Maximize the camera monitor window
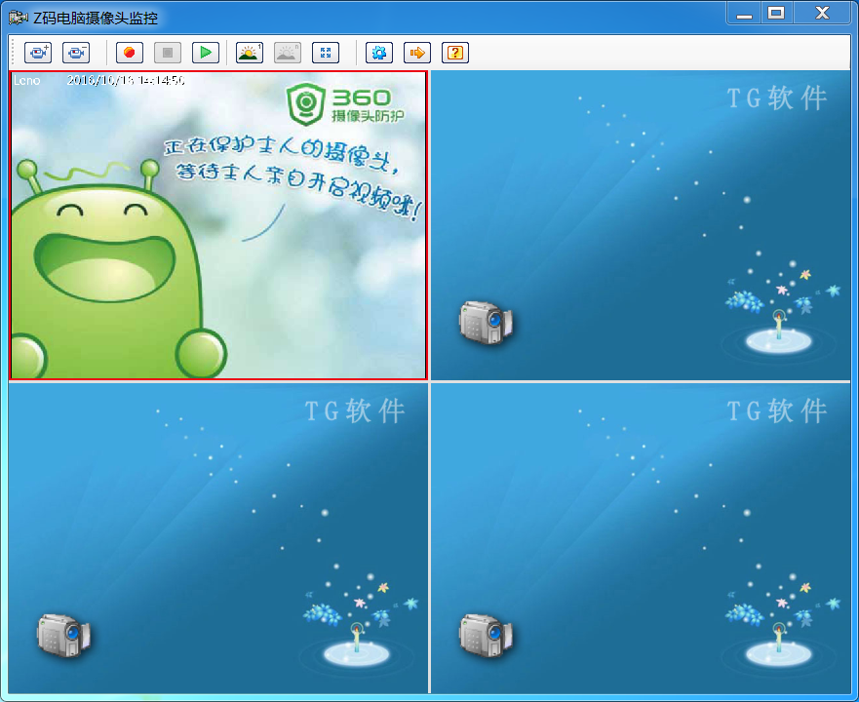The image size is (859, 702). click(x=776, y=14)
